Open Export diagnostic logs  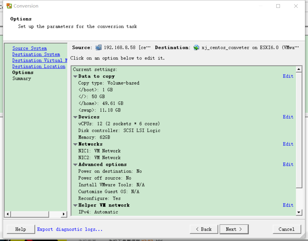(x=69, y=229)
